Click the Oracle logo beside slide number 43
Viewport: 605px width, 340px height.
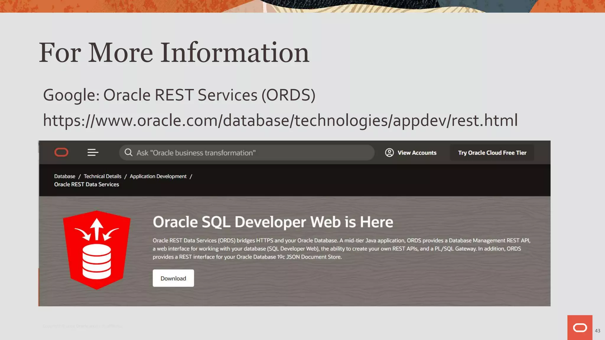pos(580,328)
